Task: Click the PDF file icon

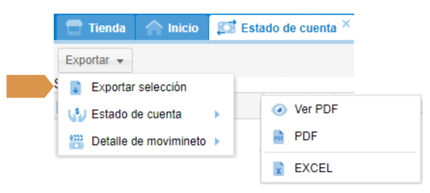Action: point(279,137)
